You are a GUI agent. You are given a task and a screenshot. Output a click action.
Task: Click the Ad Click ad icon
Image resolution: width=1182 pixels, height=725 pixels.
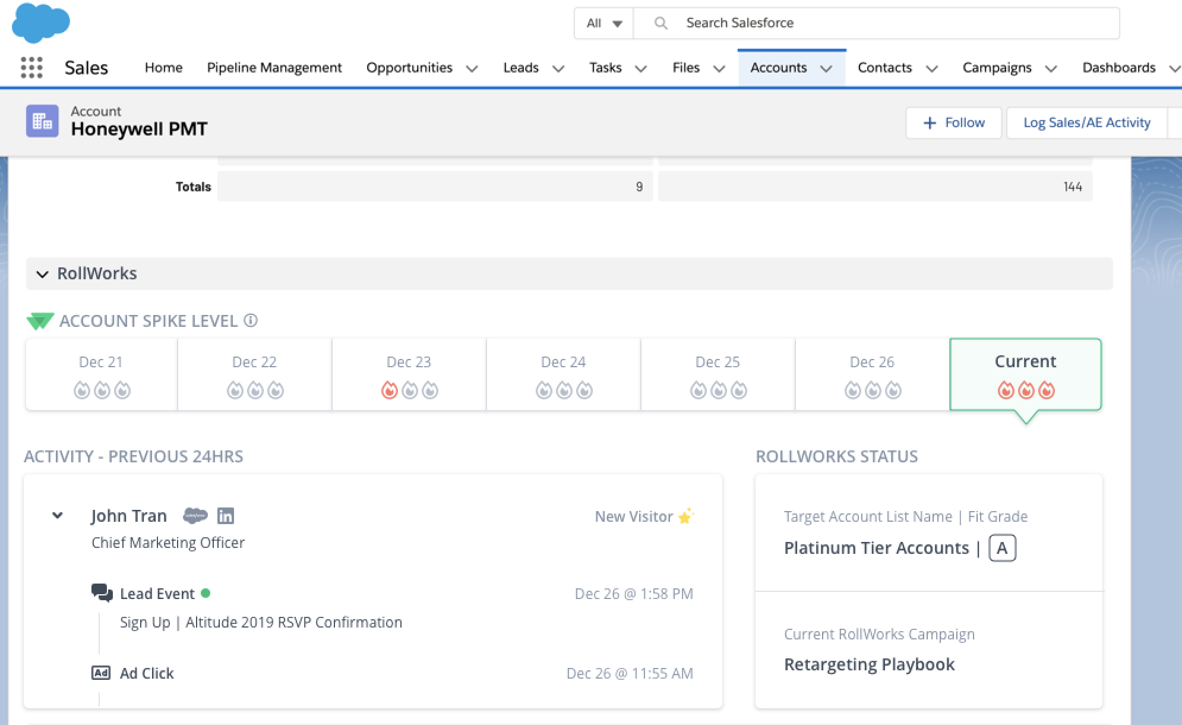pyautogui.click(x=101, y=673)
